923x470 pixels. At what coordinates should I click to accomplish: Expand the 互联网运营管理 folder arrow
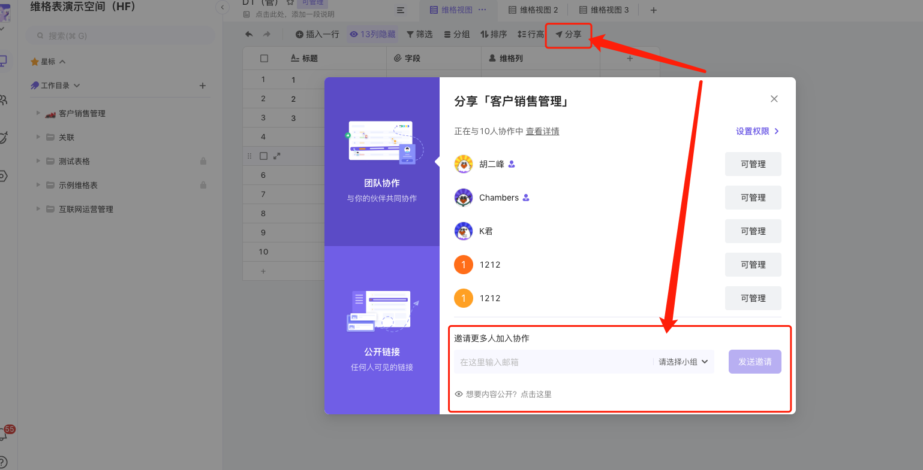[x=38, y=209]
